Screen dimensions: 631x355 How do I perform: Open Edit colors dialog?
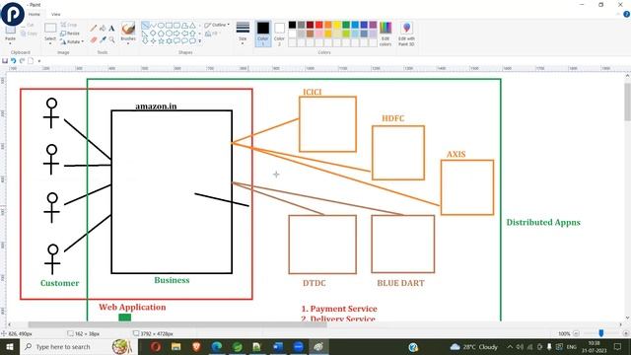(386, 34)
